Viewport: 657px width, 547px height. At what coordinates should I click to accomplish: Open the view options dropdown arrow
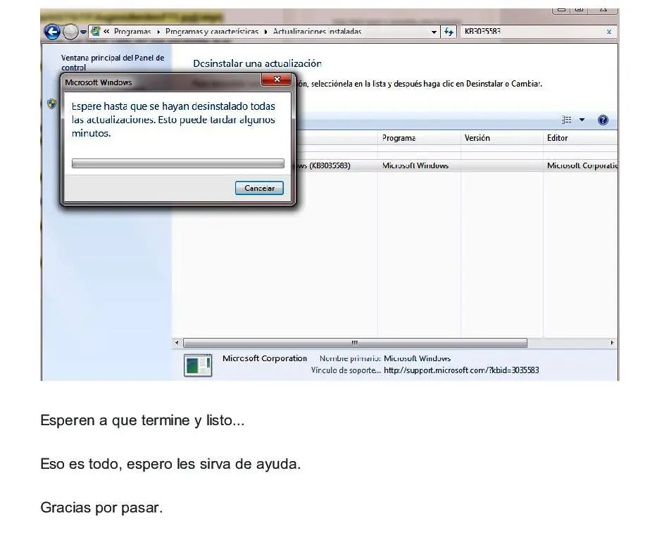(582, 120)
